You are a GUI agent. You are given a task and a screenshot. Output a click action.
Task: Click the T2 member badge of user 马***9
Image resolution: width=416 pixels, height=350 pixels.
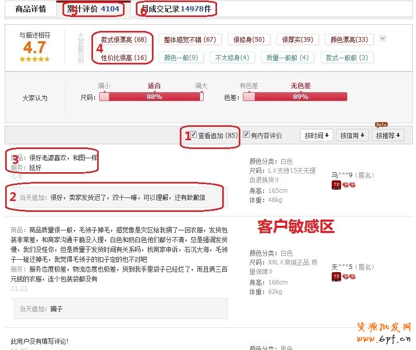tap(335, 186)
